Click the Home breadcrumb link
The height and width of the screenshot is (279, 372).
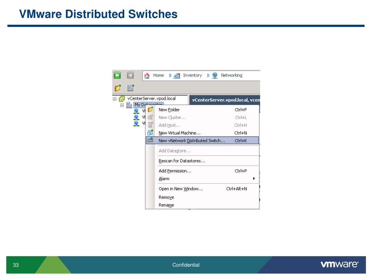tap(158, 75)
